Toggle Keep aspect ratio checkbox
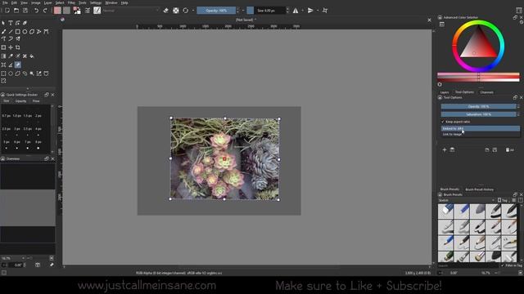524x294 pixels. 455,122
